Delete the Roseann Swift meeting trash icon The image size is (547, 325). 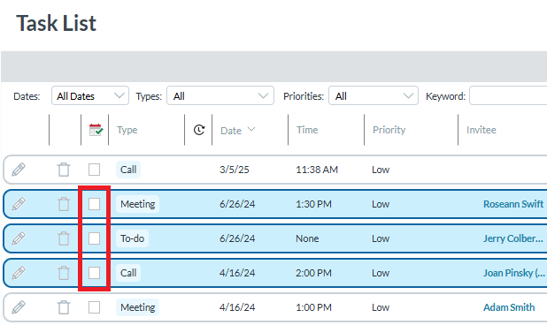tap(64, 204)
